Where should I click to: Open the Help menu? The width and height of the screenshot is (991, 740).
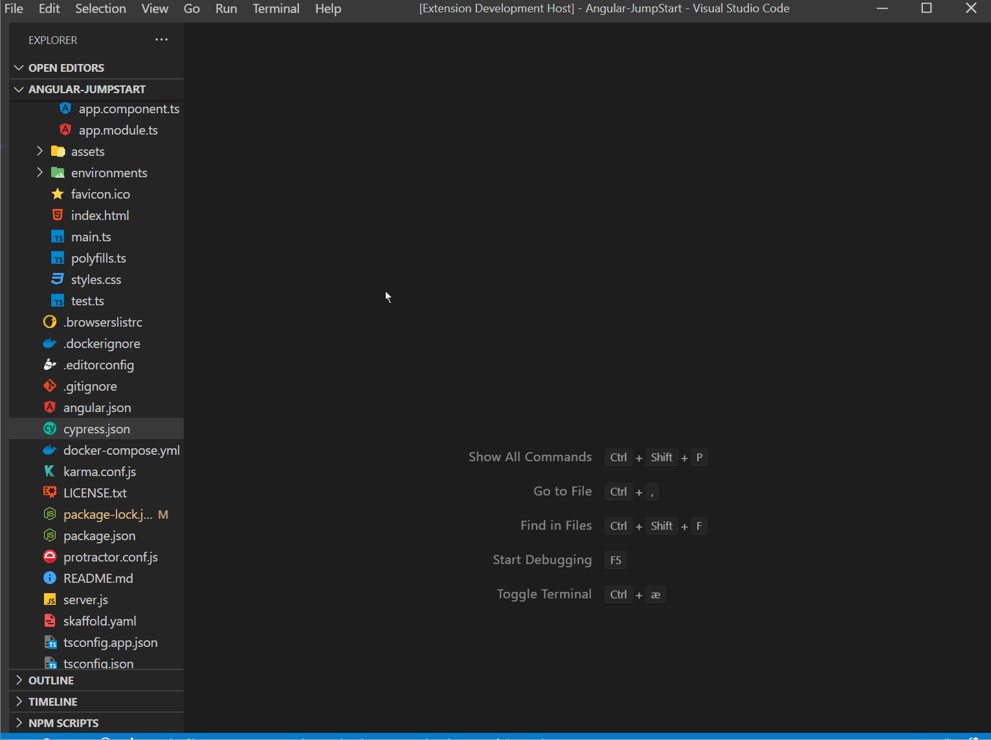[x=328, y=8]
